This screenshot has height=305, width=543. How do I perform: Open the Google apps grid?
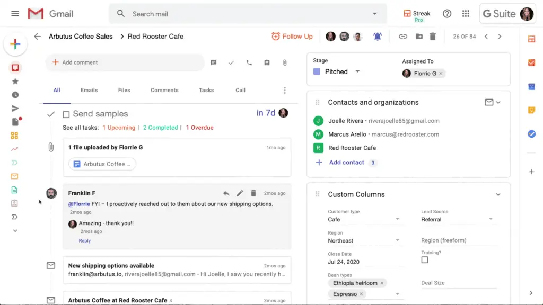[466, 14]
